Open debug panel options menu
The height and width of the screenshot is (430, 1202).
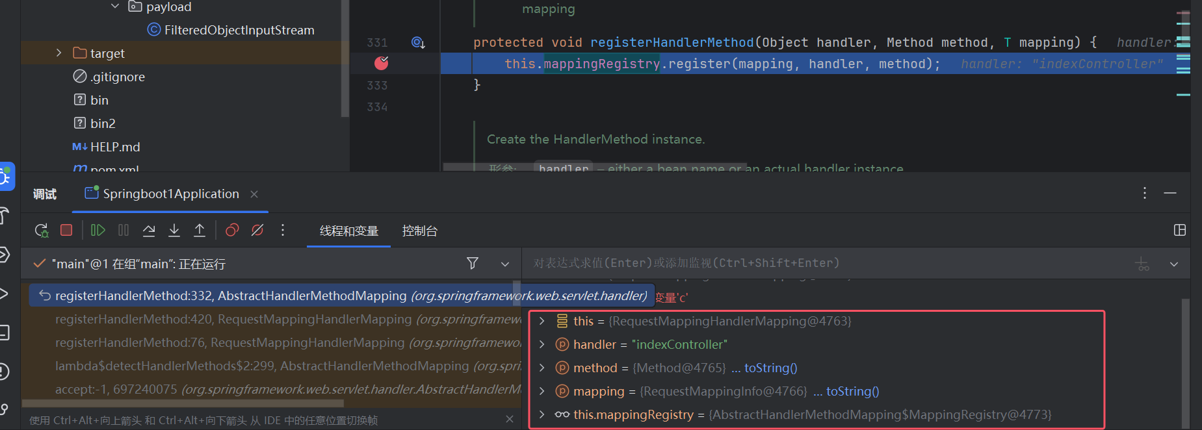1145,193
